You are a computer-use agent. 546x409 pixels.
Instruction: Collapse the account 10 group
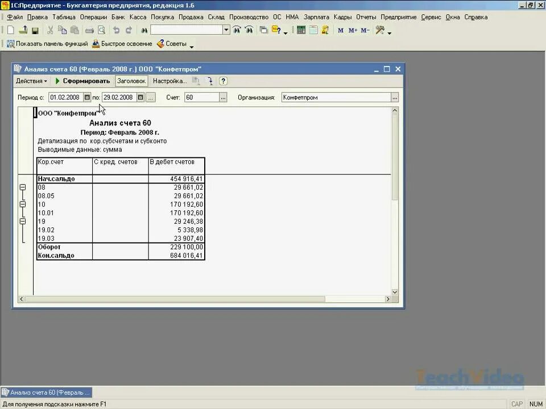click(23, 204)
